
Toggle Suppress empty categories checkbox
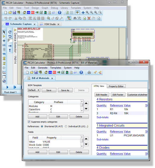point(29,122)
